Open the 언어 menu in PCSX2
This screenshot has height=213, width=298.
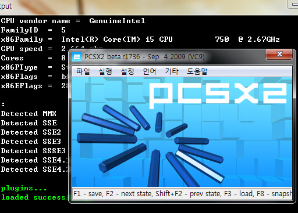pos(150,71)
